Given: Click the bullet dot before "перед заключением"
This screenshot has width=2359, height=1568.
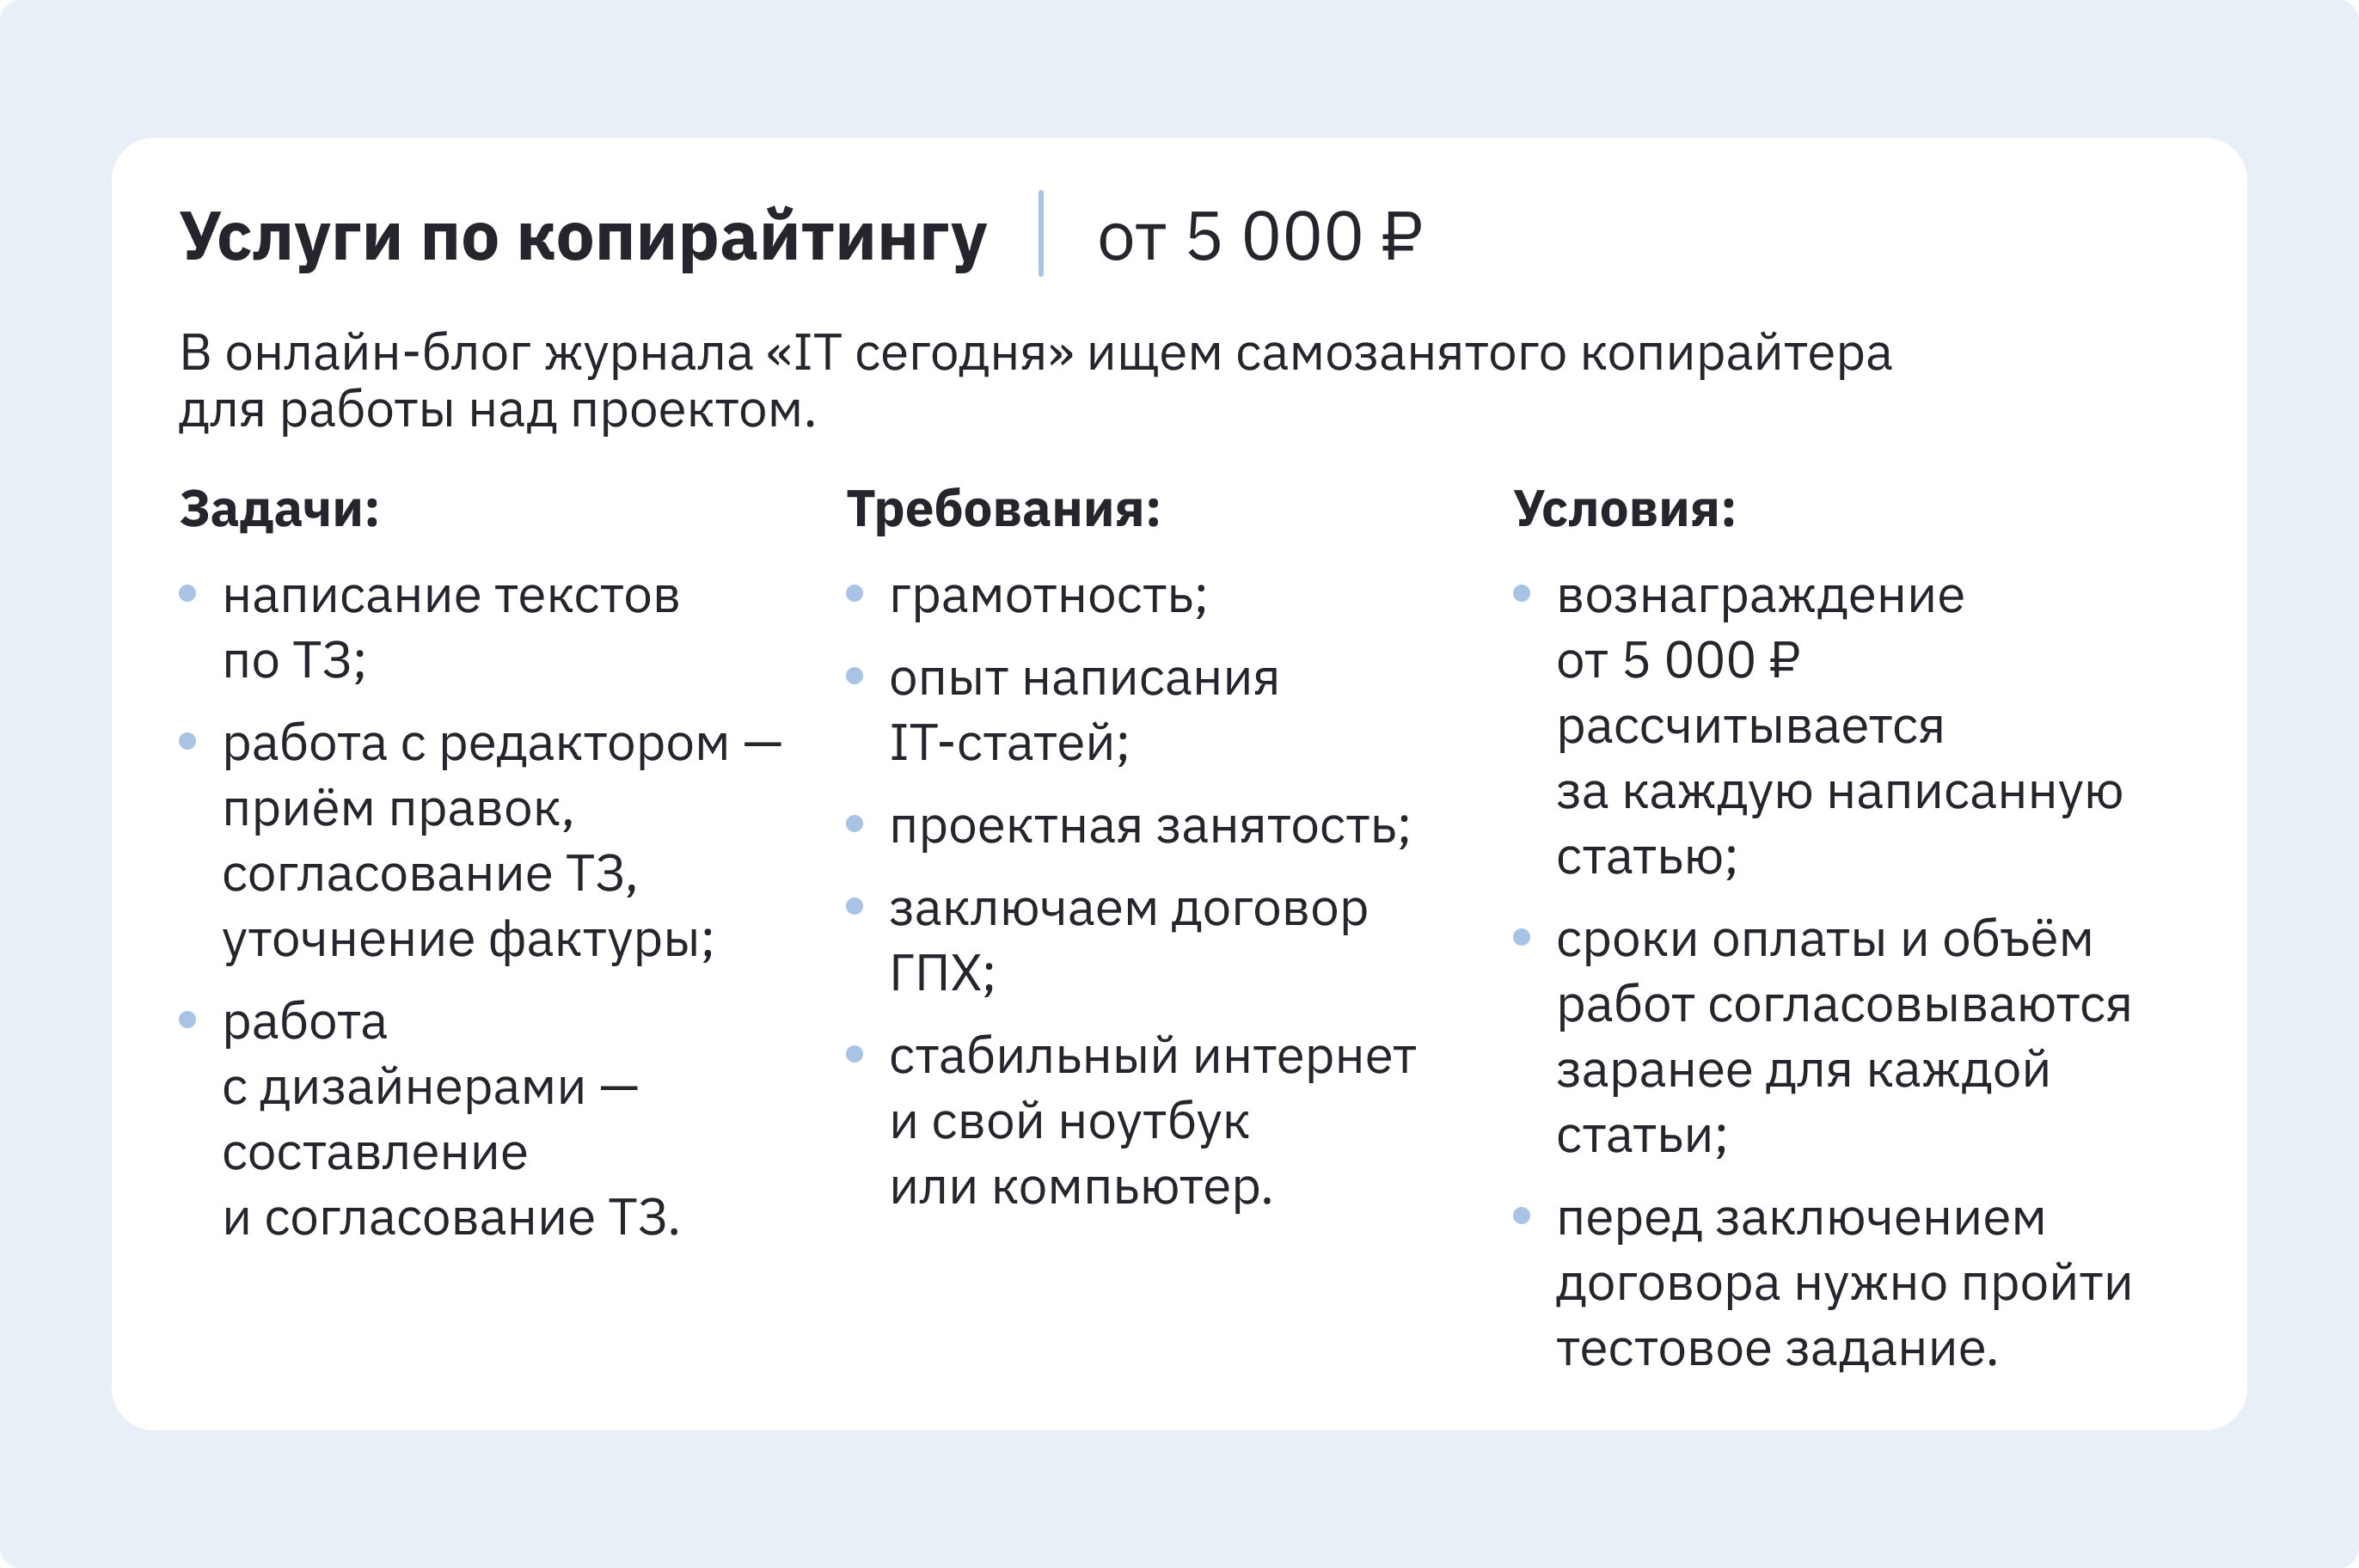Looking at the screenshot, I should [x=1522, y=1216].
